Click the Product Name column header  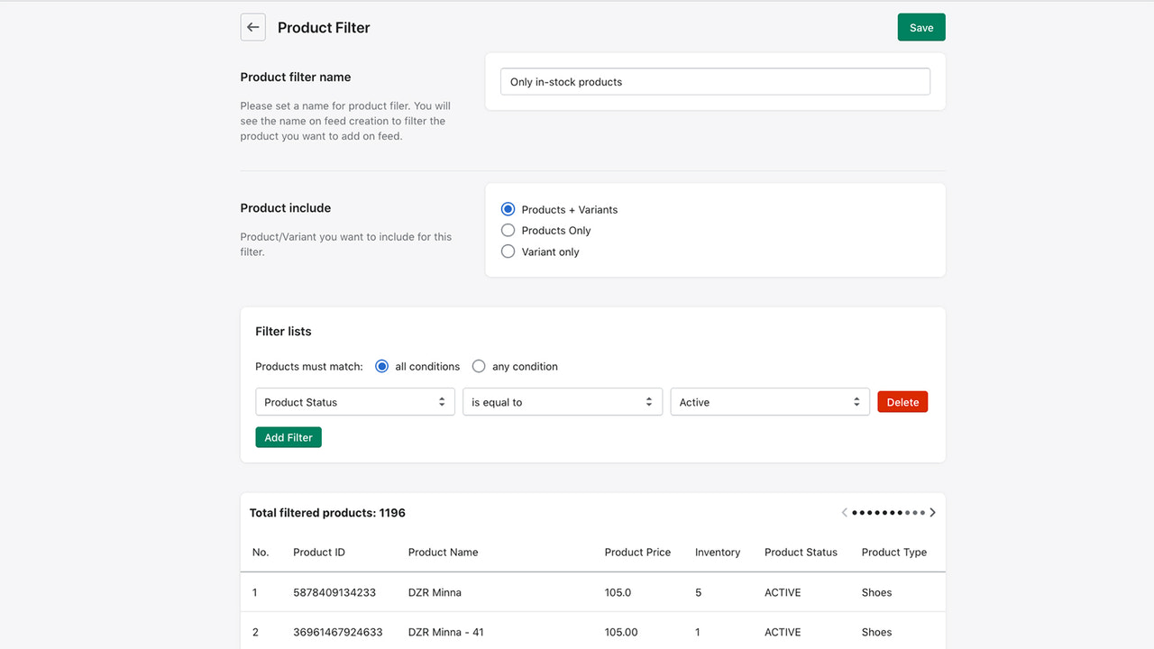point(443,552)
